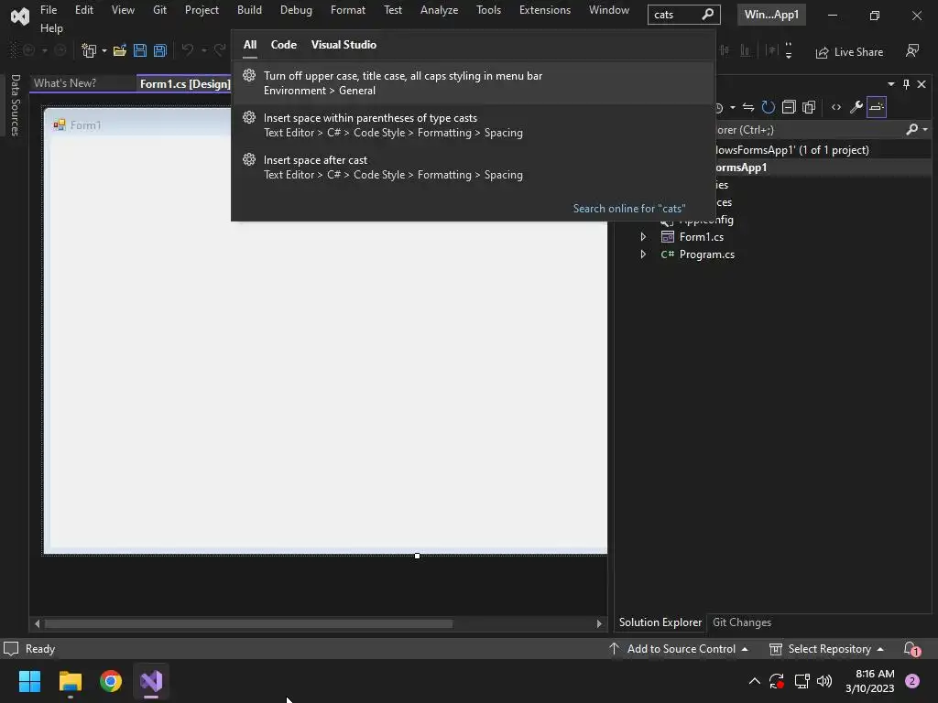Image resolution: width=938 pixels, height=703 pixels.
Task: Click the Visual Studio logo icon
Action: 20,16
